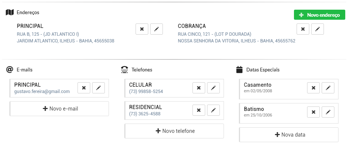Add a phone via Novo telefone
The height and width of the screenshot is (147, 349).
[174, 131]
